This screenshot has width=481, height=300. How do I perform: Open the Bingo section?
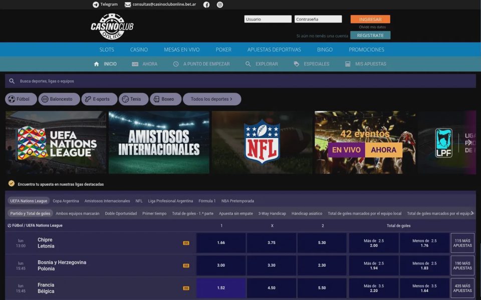tap(325, 49)
